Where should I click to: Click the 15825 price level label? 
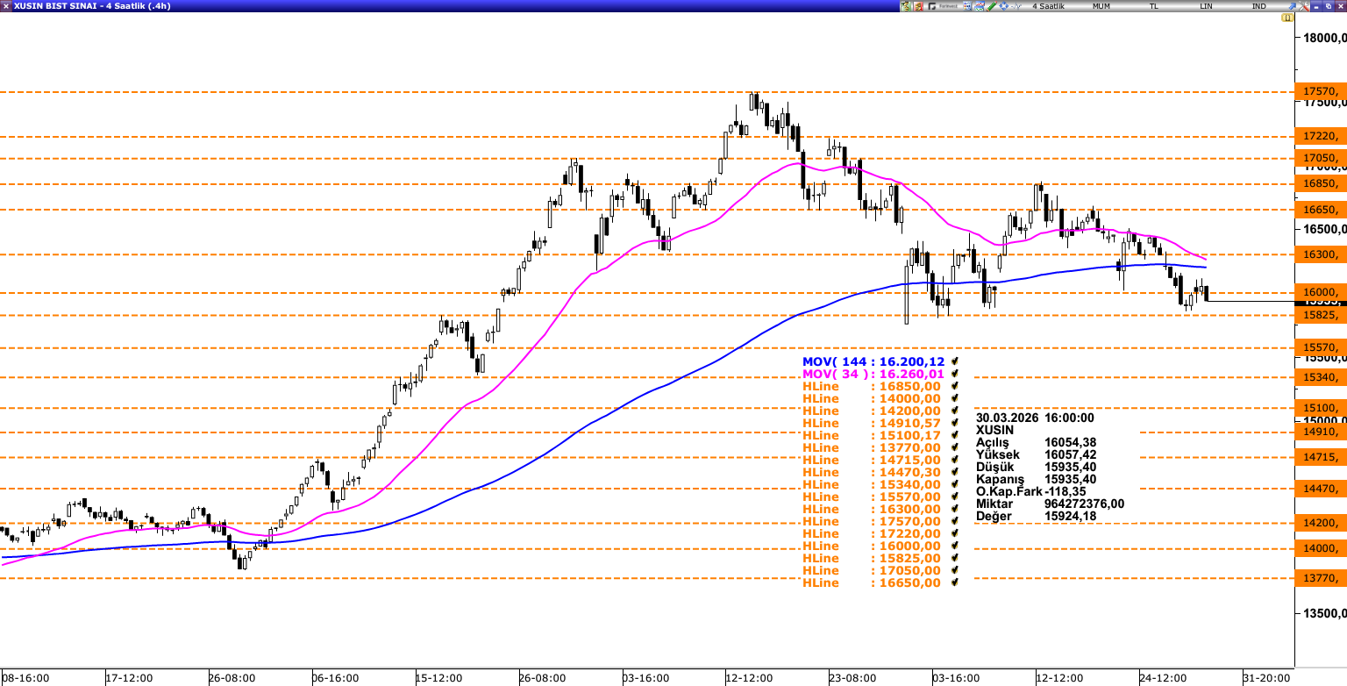point(1320,315)
